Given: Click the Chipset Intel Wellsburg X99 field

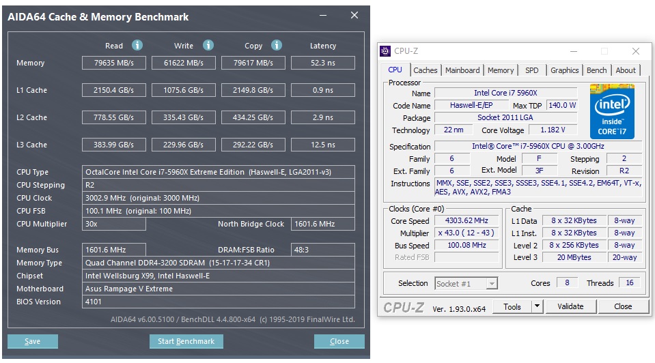Looking at the screenshot, I should click(x=219, y=276).
